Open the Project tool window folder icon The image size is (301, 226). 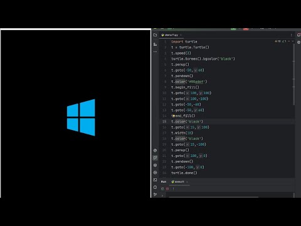[155, 35]
